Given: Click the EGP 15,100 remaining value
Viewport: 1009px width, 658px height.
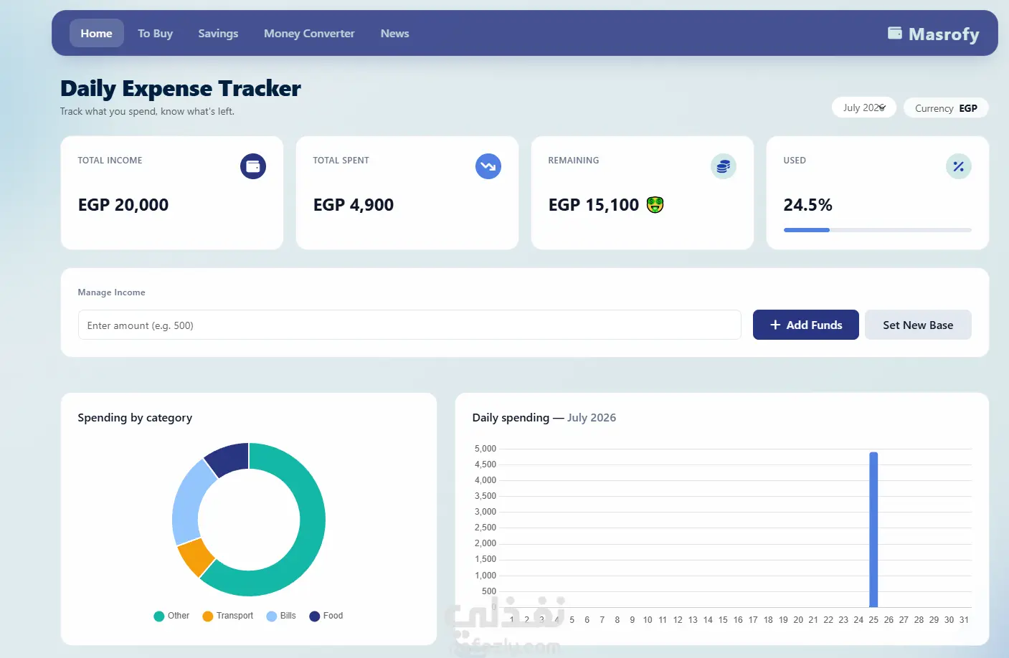Looking at the screenshot, I should point(594,205).
